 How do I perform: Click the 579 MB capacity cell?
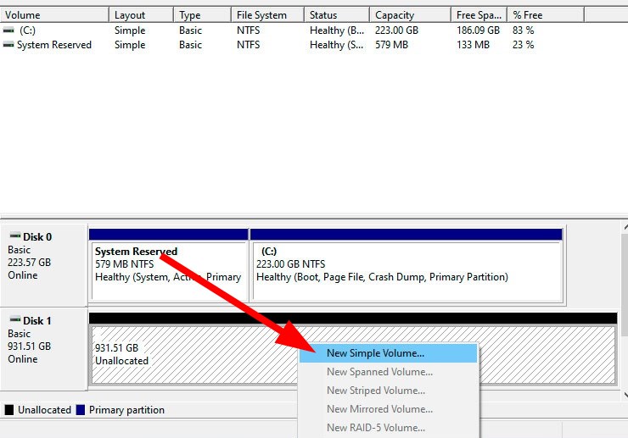391,45
